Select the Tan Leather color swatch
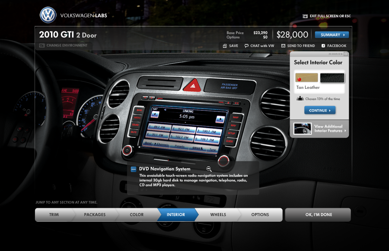The width and height of the screenshot is (389, 251). tap(306, 78)
